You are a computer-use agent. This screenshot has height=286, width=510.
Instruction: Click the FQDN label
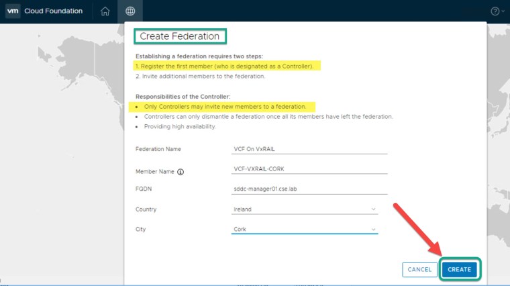pyautogui.click(x=144, y=189)
